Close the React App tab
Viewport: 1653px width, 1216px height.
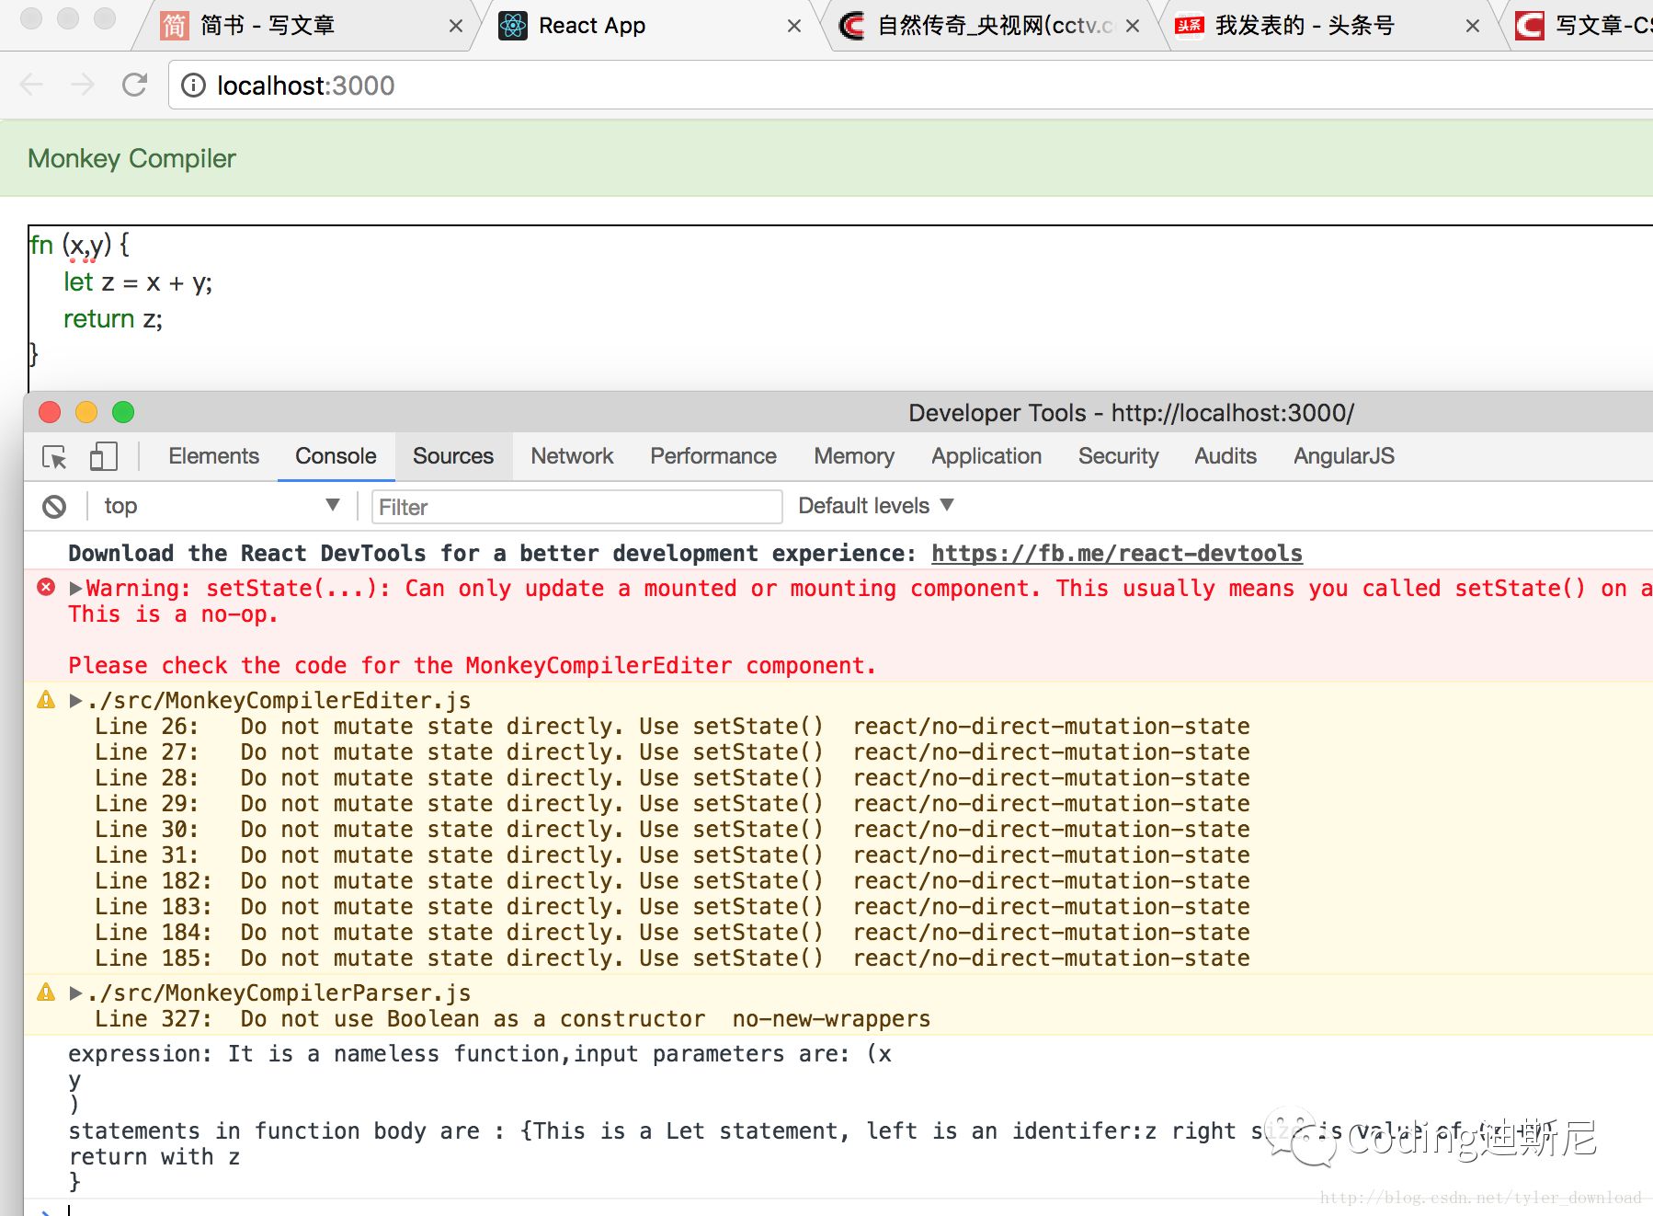[x=793, y=26]
